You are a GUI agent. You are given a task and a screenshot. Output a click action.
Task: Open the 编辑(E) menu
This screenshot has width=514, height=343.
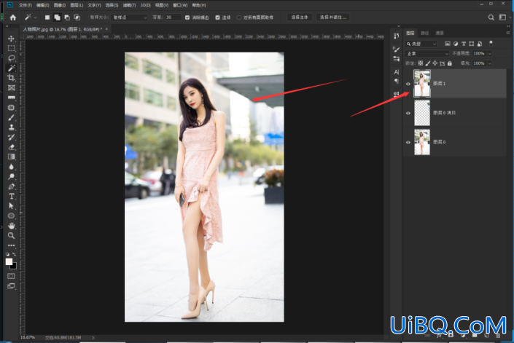(x=42, y=5)
